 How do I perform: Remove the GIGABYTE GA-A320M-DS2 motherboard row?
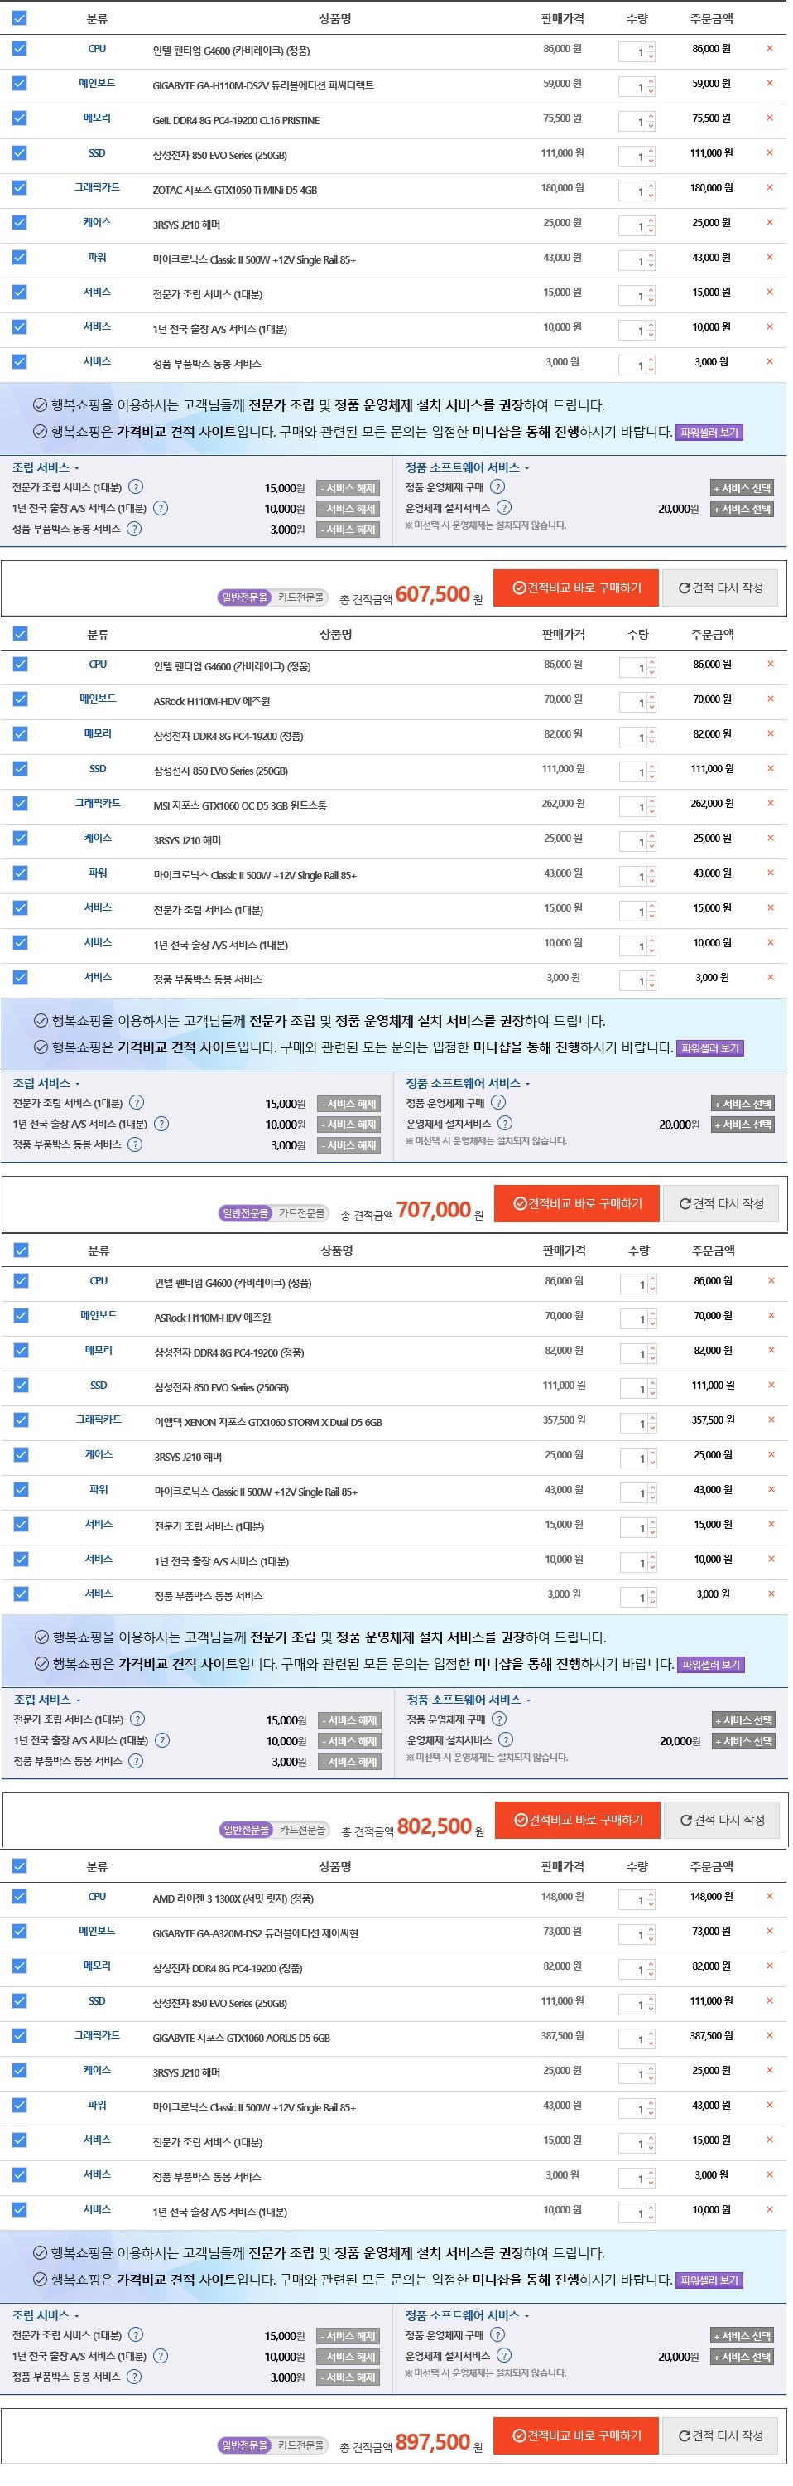coord(769,1932)
